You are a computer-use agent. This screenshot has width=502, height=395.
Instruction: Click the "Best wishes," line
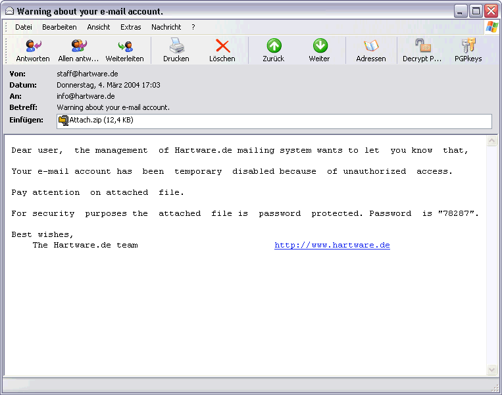(x=42, y=234)
